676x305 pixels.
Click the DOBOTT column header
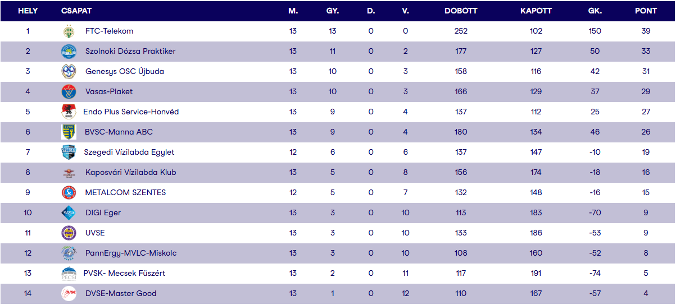tap(461, 11)
